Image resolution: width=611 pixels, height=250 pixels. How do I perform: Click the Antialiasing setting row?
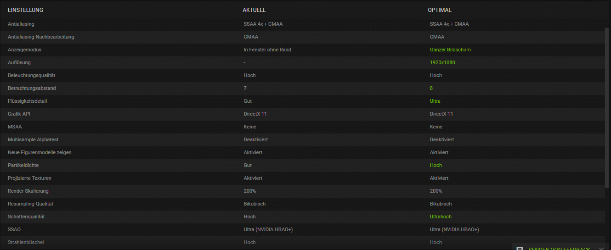coord(302,24)
